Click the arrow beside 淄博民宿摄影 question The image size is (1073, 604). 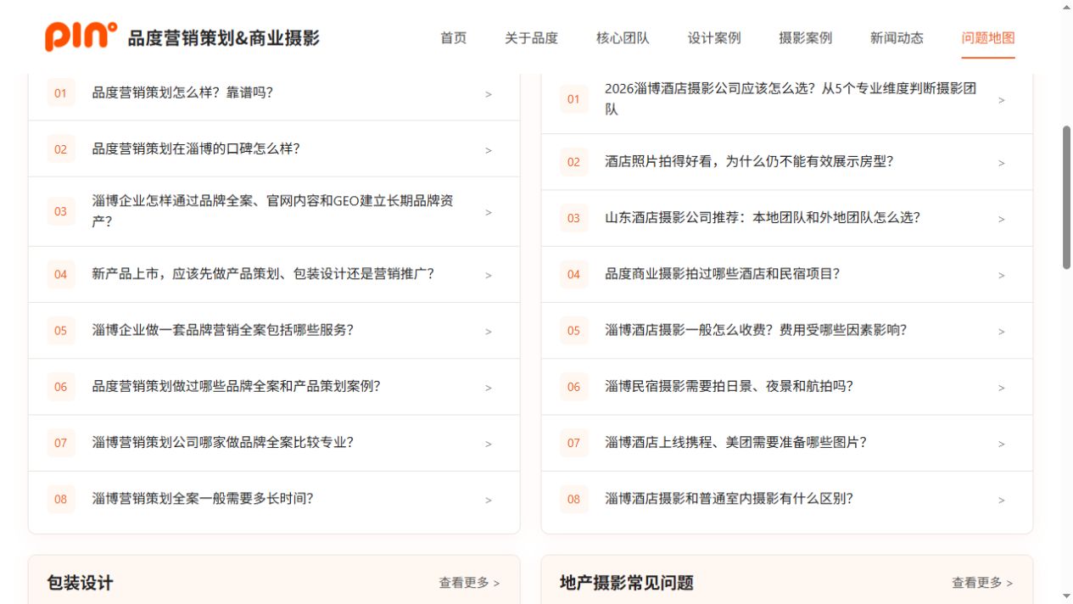click(1002, 388)
